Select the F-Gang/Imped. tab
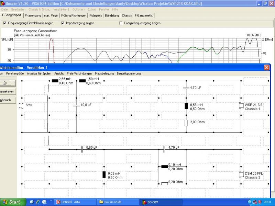 12,15
